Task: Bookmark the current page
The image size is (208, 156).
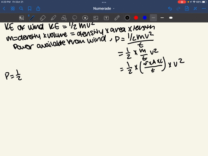Action: (x=29, y=9)
